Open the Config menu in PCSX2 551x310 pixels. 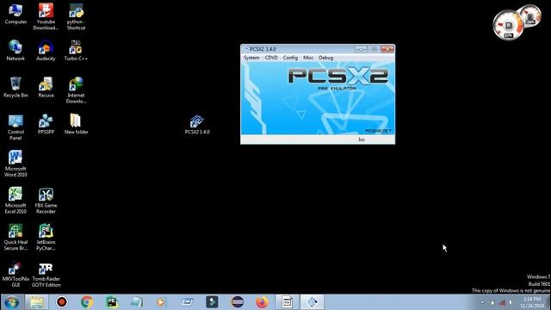[290, 58]
